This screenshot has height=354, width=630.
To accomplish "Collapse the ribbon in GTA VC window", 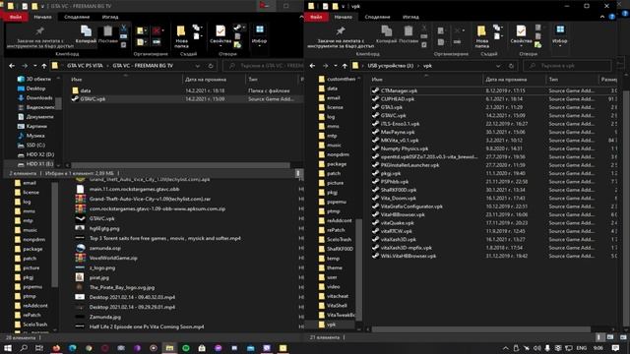I will (301, 17).
